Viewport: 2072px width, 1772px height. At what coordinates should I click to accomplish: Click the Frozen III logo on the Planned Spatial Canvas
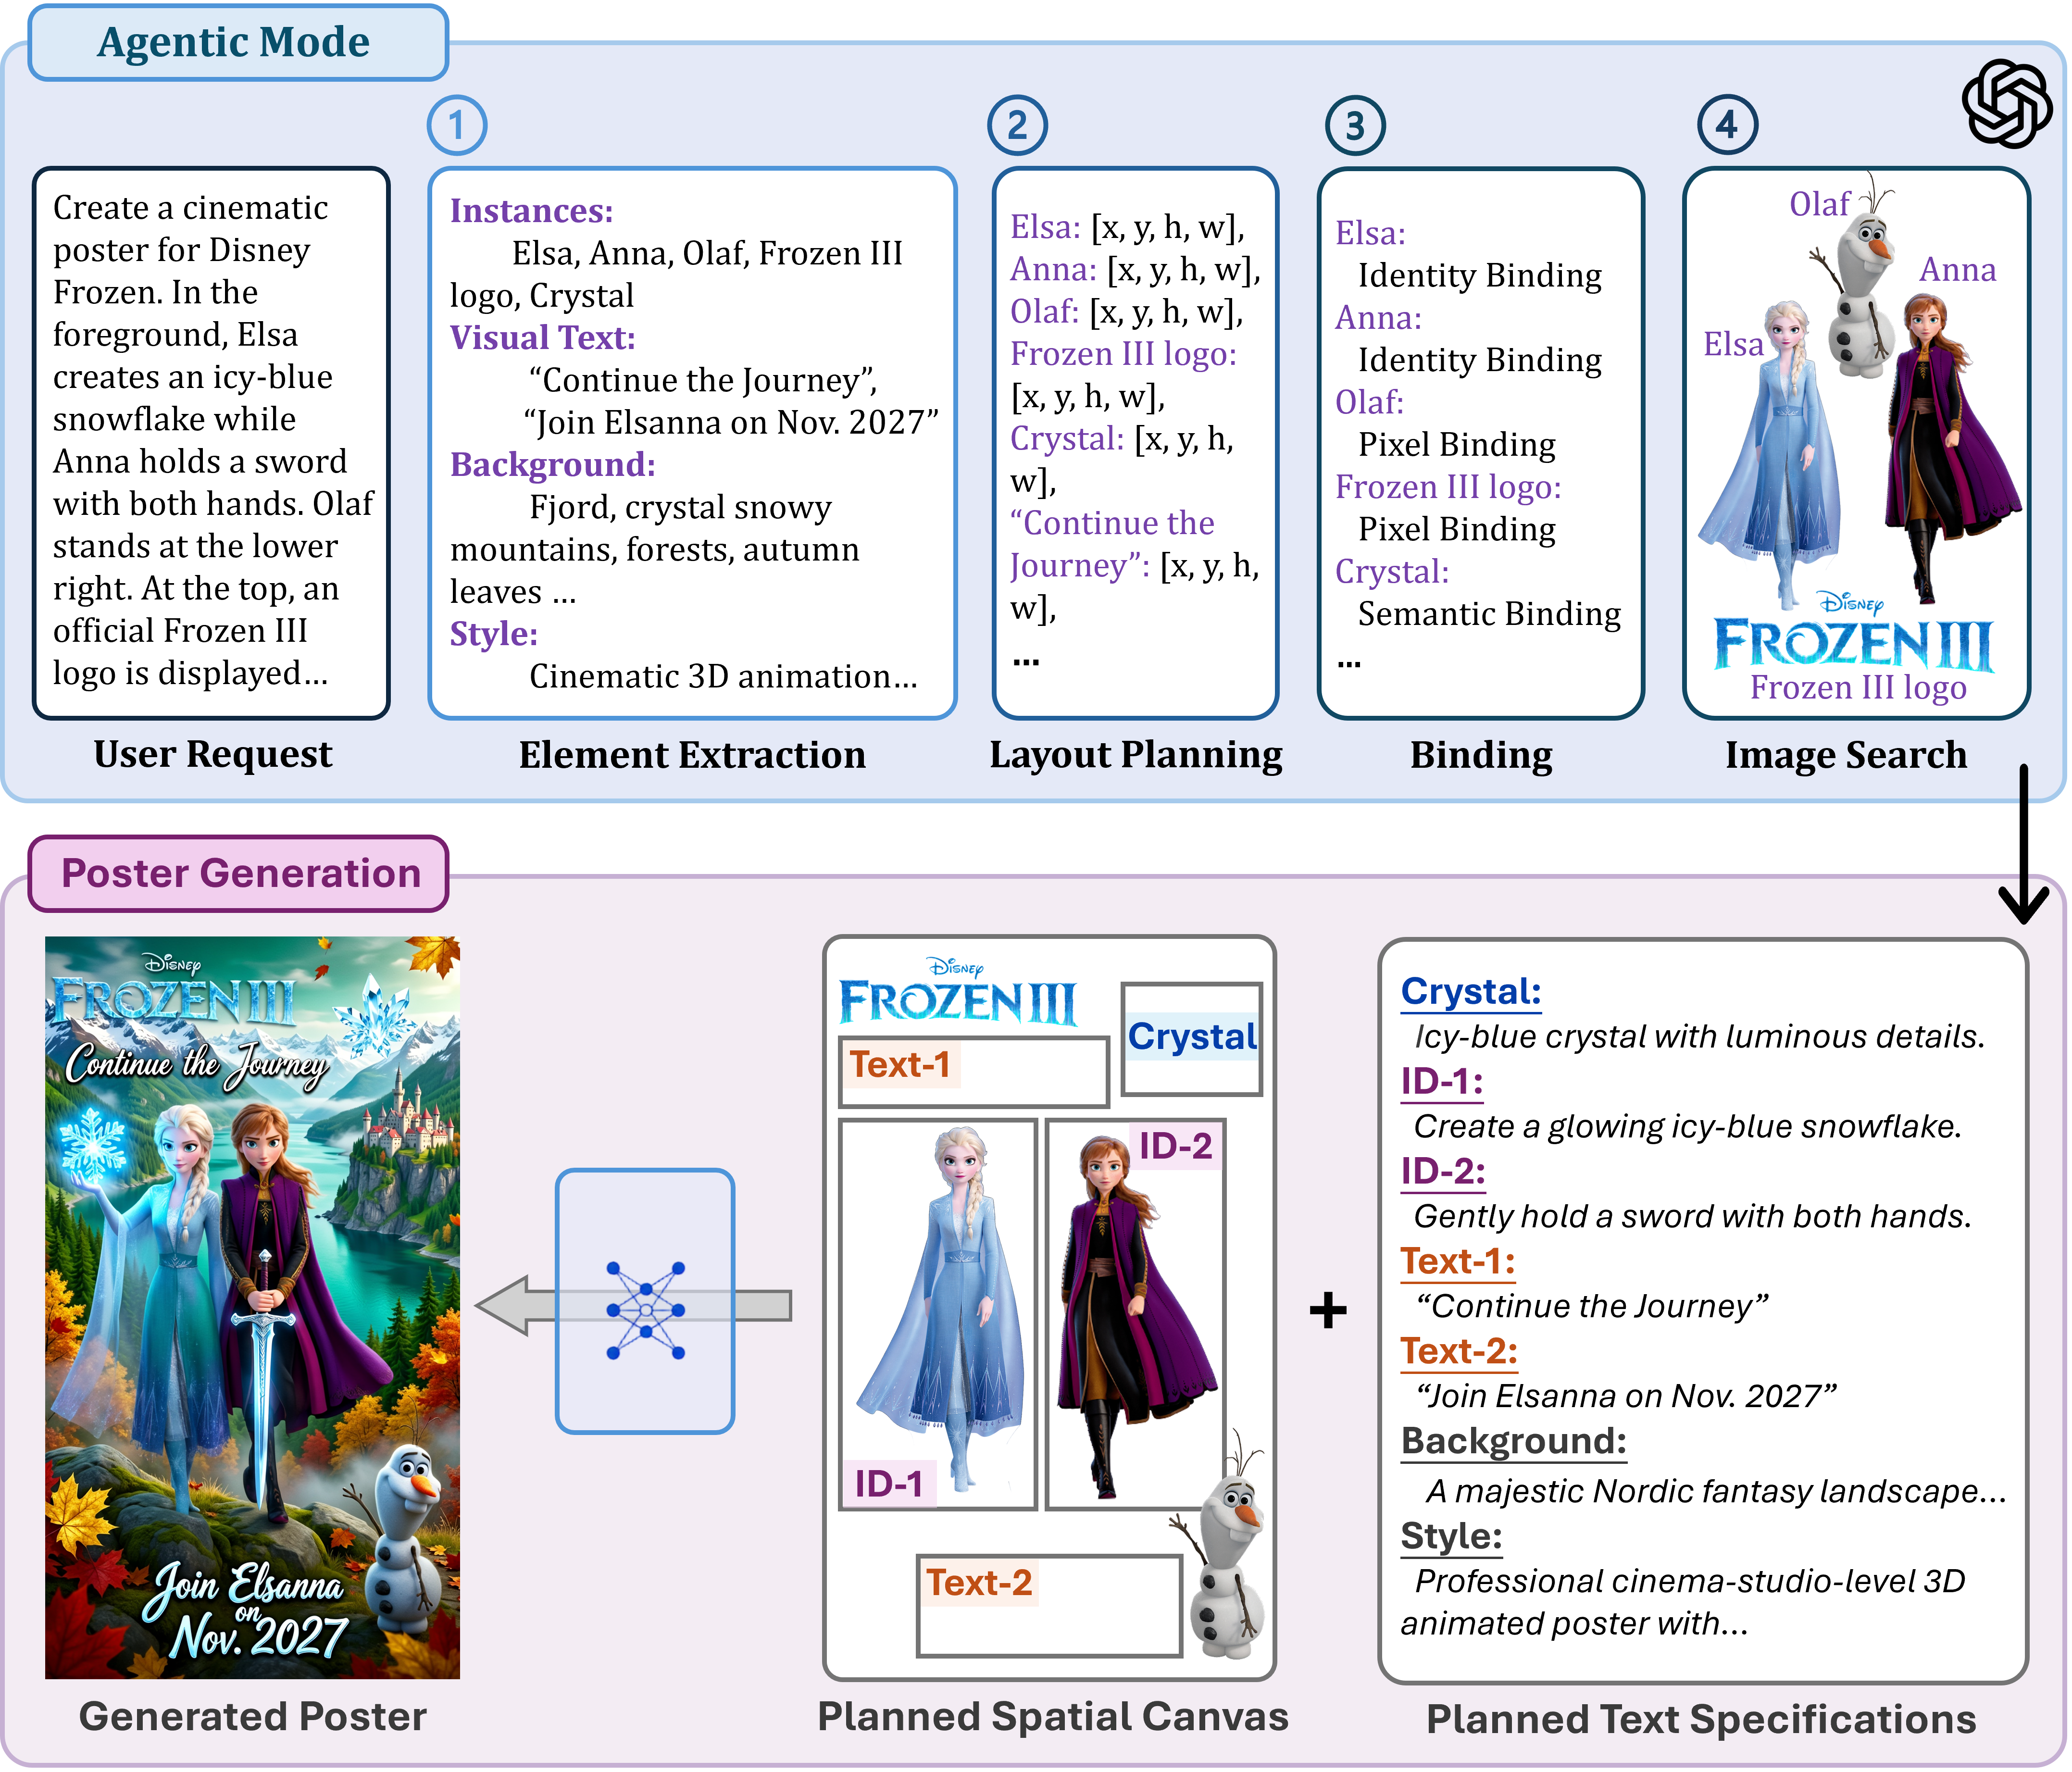[958, 992]
